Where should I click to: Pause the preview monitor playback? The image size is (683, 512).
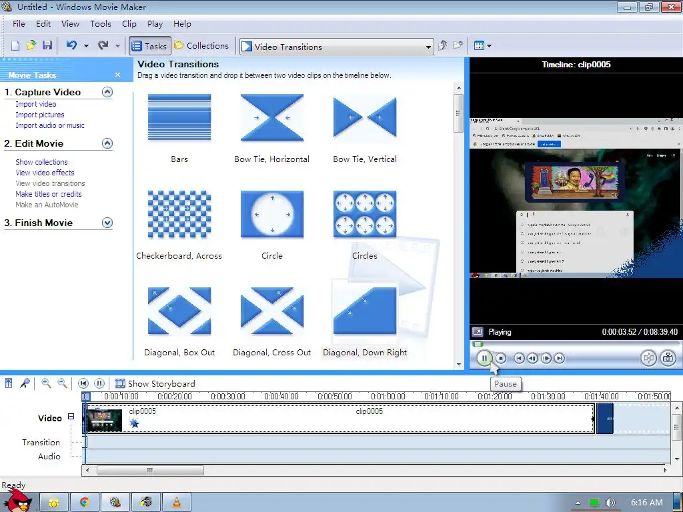click(484, 358)
